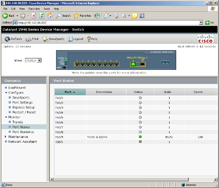Click the IE Mail envelope button
The image size is (219, 188).
click(x=106, y=16)
